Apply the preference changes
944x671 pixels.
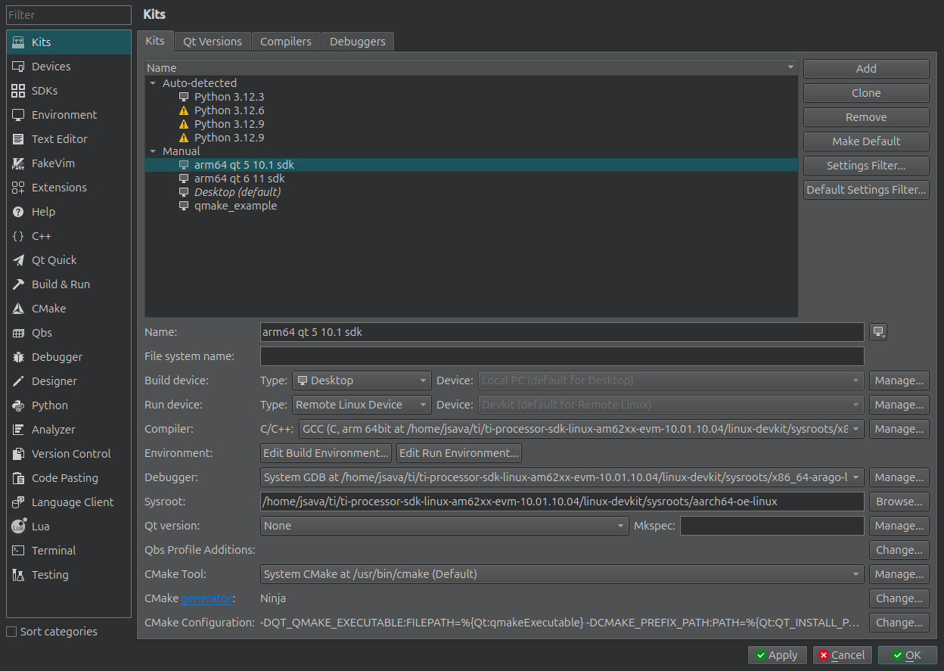click(777, 655)
